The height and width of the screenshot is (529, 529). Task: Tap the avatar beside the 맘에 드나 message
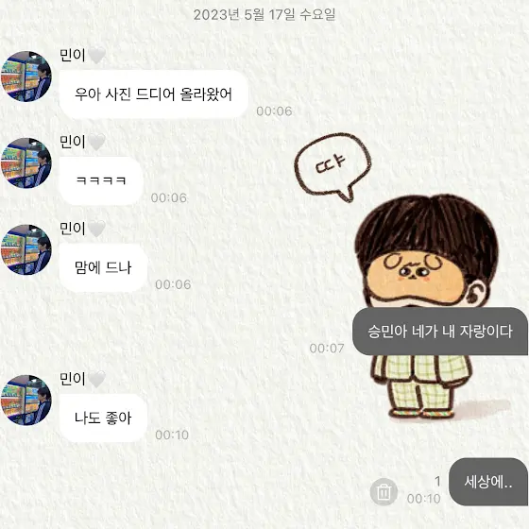pos(26,249)
